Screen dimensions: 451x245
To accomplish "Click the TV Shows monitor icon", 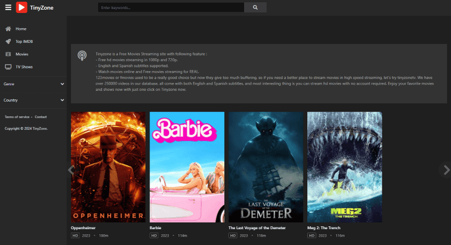I will tap(8, 67).
